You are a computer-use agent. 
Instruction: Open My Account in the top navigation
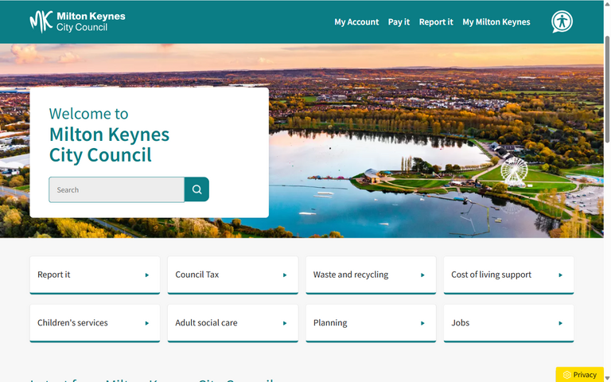coord(356,22)
